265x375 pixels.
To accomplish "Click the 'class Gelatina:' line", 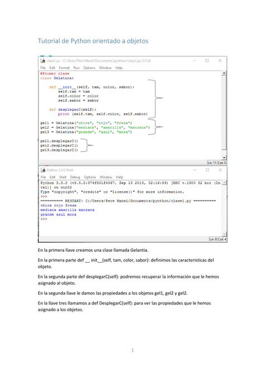I will point(57,78).
